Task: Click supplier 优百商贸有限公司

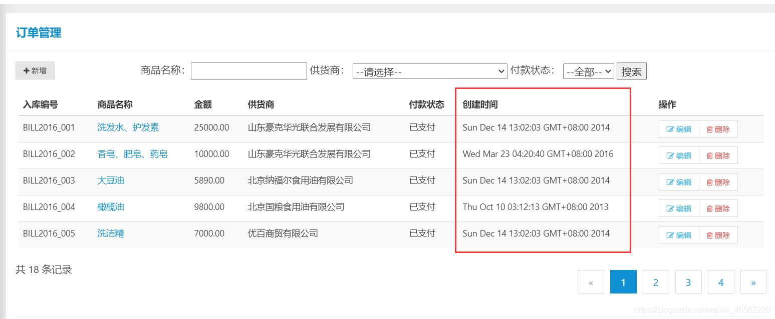Action: pyautogui.click(x=283, y=233)
